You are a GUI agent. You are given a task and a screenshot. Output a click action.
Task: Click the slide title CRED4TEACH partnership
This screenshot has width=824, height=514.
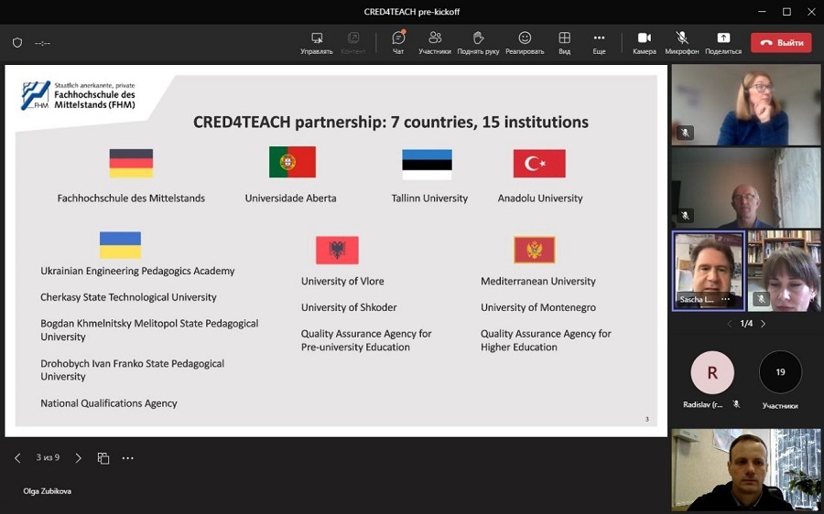(x=390, y=122)
